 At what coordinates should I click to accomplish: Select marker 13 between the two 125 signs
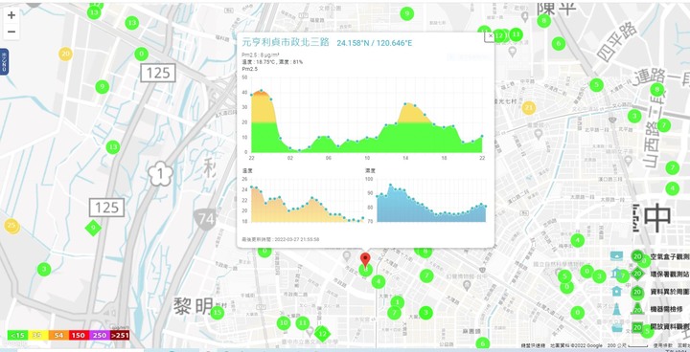pyautogui.click(x=113, y=146)
